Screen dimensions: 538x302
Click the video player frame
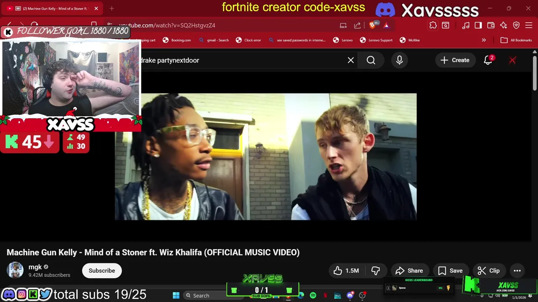point(266,156)
